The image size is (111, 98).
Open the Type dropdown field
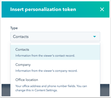tap(55, 37)
